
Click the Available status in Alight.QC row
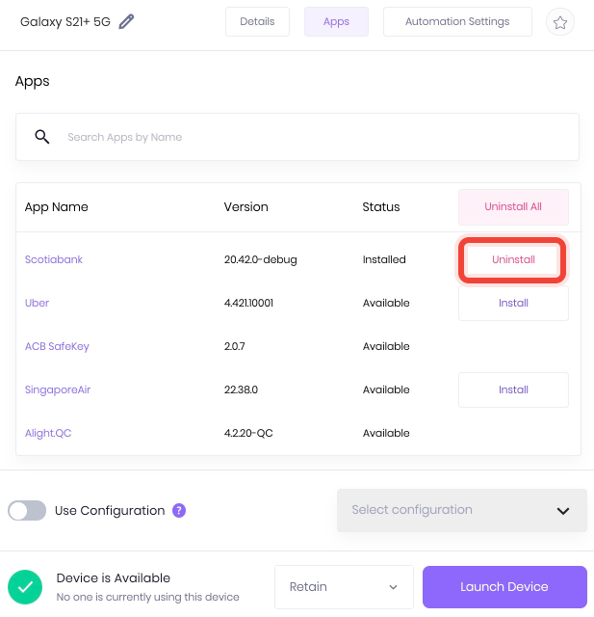point(386,433)
